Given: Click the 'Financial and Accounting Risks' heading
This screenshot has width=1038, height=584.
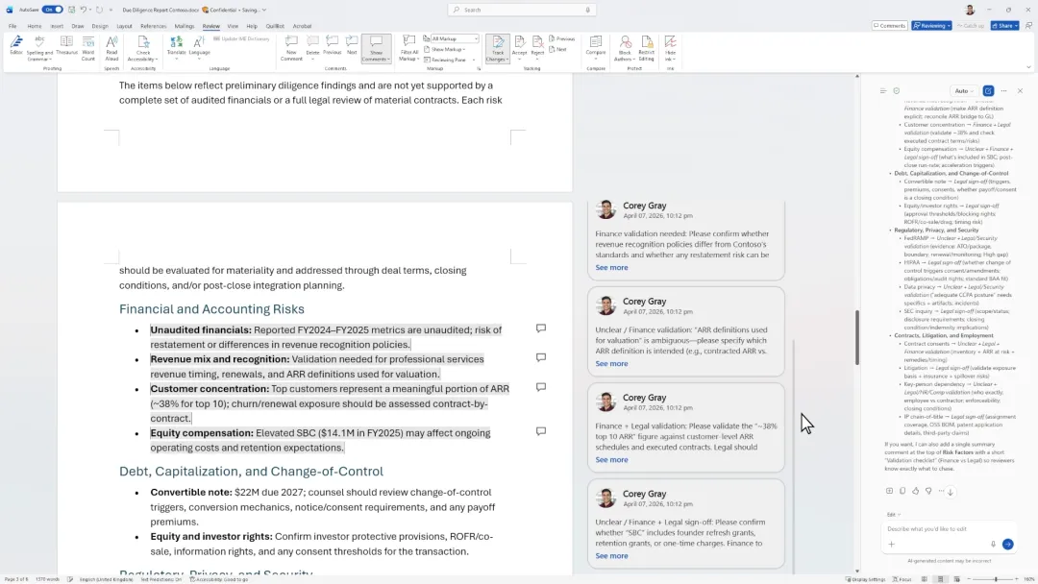Looking at the screenshot, I should coord(211,309).
